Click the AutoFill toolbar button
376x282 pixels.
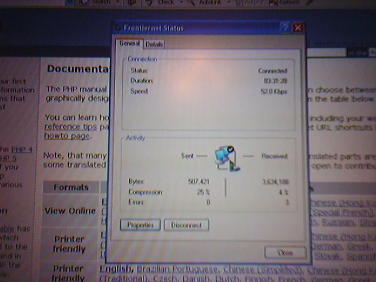pos(254,3)
